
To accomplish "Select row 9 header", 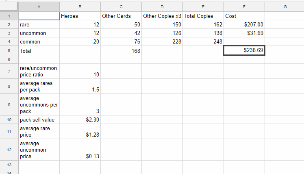I will pos(9,104).
